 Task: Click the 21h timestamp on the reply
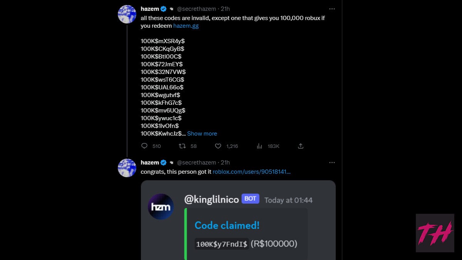pos(223,163)
